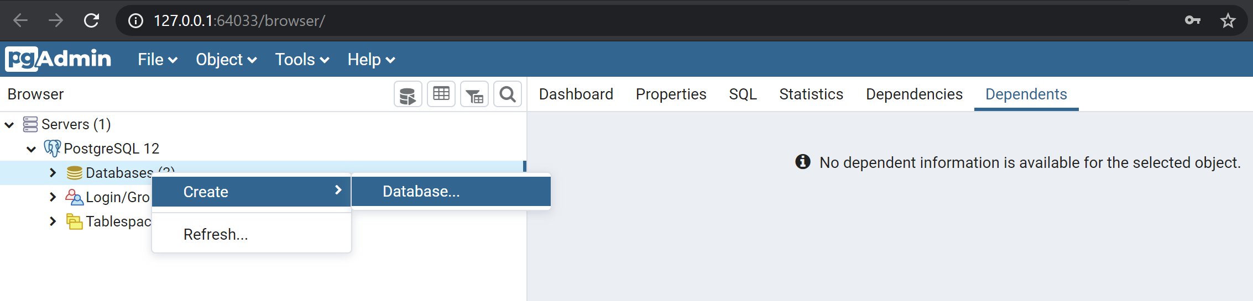Open Search Objects magnifier icon
This screenshot has width=1253, height=301.
coord(507,94)
